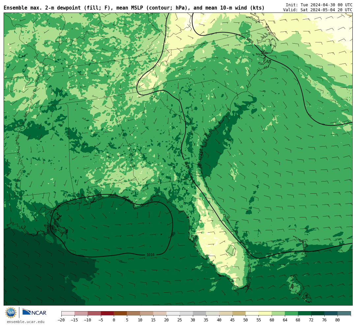Screen dimensions: 356x326
Task: Pick the colorbar swatch between 40 and 45
Action: tap(226, 313)
